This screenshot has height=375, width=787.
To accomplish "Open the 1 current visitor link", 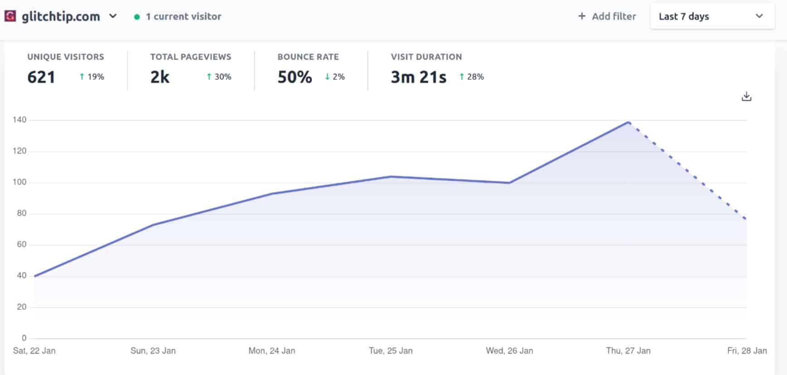I will (x=183, y=17).
